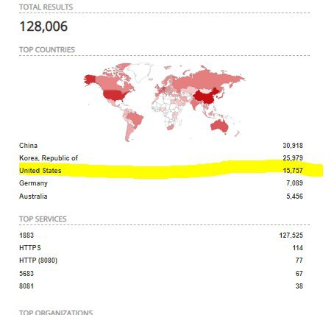Click the 127,525 count for port 1883

point(291,236)
